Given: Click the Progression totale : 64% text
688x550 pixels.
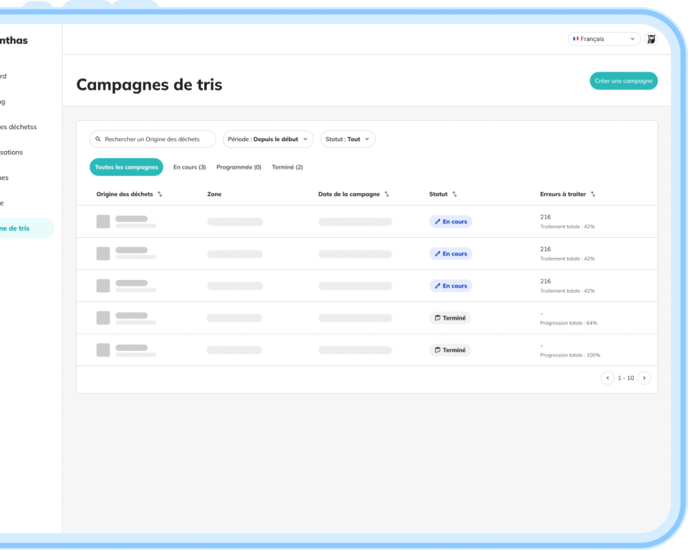Looking at the screenshot, I should pos(568,323).
